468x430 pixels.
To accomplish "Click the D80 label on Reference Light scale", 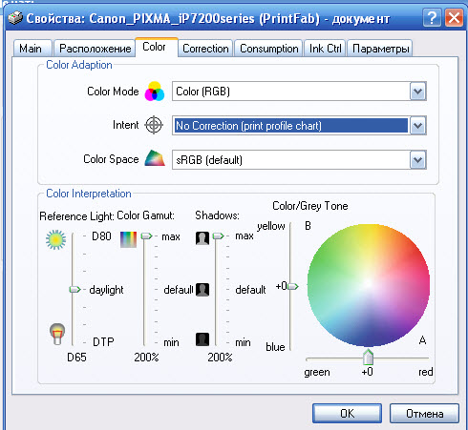I will 101,236.
